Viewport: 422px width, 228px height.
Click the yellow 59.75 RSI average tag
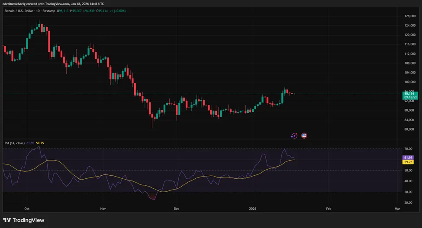[x=408, y=162]
